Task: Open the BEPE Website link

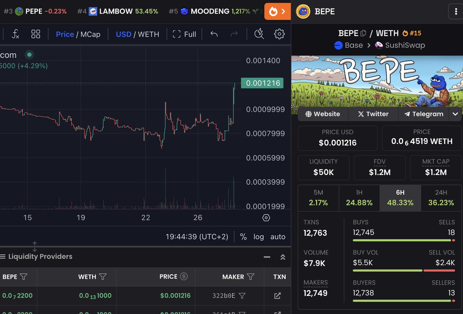Action: coord(323,114)
